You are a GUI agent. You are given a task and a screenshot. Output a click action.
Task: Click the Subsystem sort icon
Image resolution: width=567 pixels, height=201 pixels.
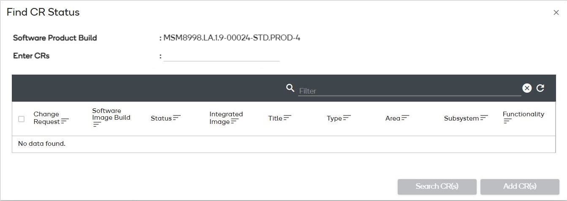[484, 118]
